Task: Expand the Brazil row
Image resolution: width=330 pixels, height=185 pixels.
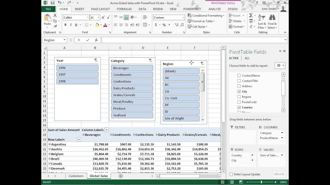Action: (49, 159)
